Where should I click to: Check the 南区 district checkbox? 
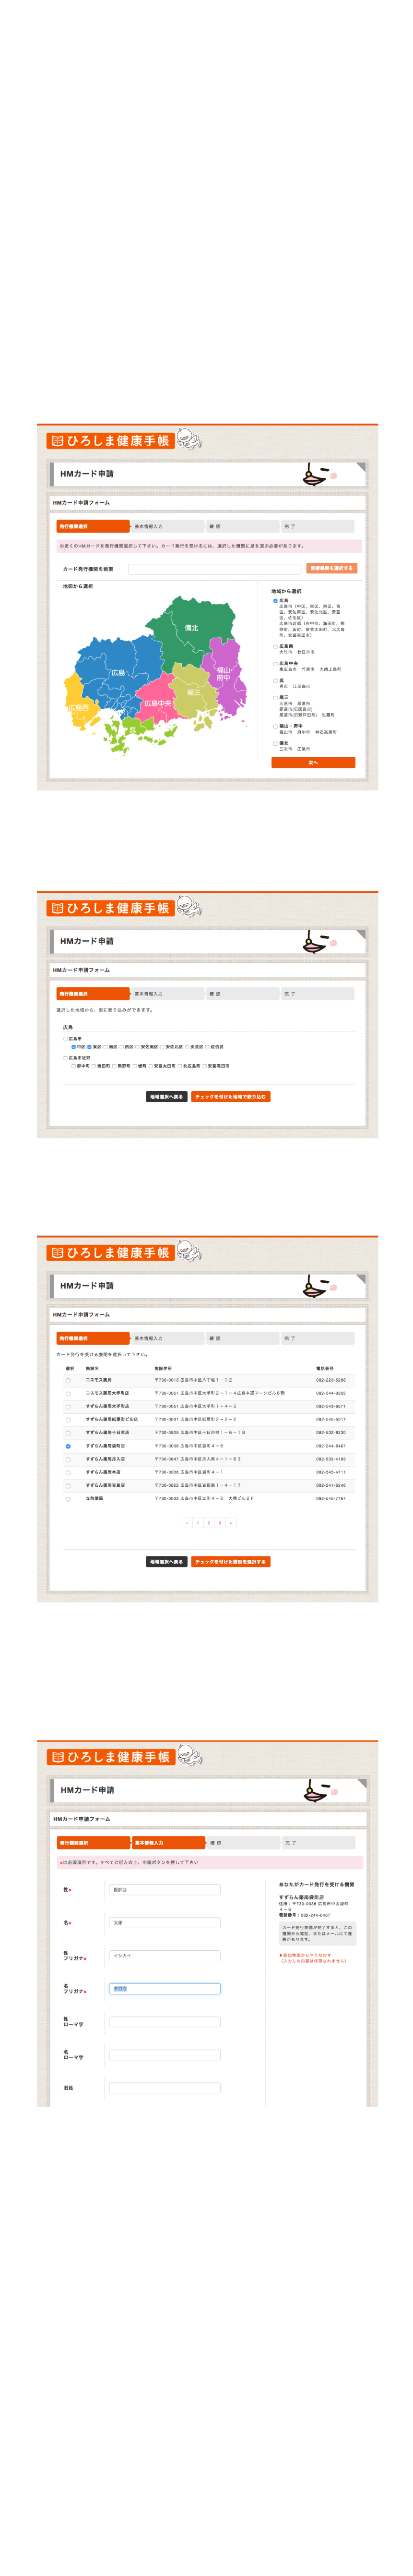coord(105,1047)
